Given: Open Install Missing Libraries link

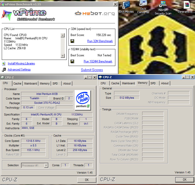Looking at the screenshot, I should 21,63.
